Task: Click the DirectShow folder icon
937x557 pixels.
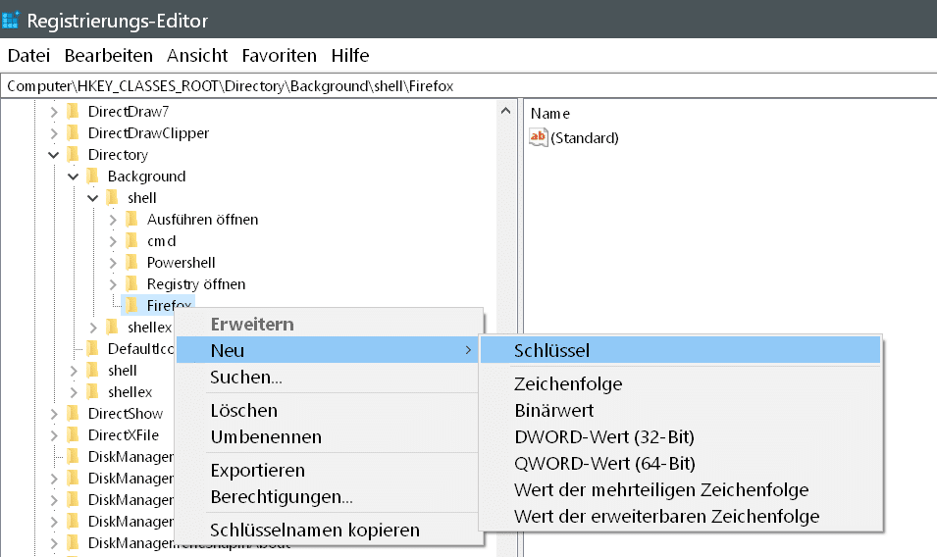Action: coord(73,414)
